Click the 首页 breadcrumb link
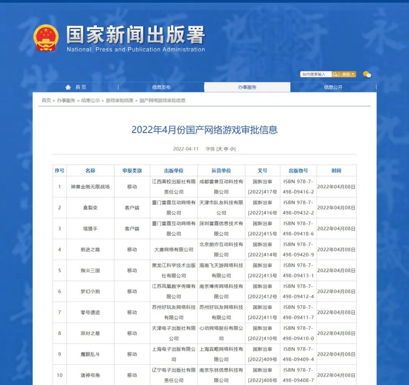Viewport: 409px width, 385px height. [46, 100]
